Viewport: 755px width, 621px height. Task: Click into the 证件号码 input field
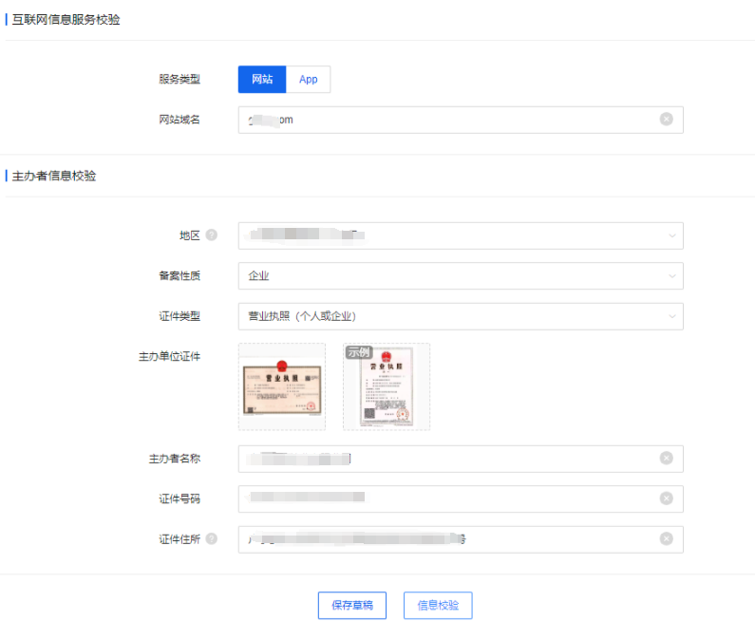(446, 499)
